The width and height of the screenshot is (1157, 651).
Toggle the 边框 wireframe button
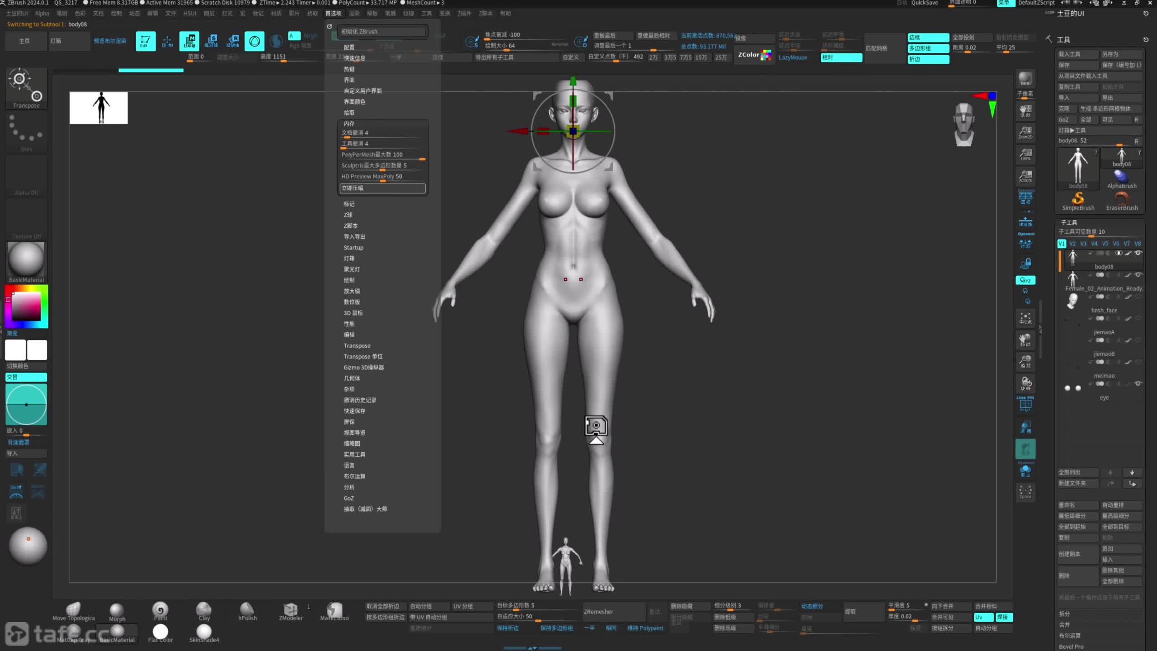coord(928,38)
